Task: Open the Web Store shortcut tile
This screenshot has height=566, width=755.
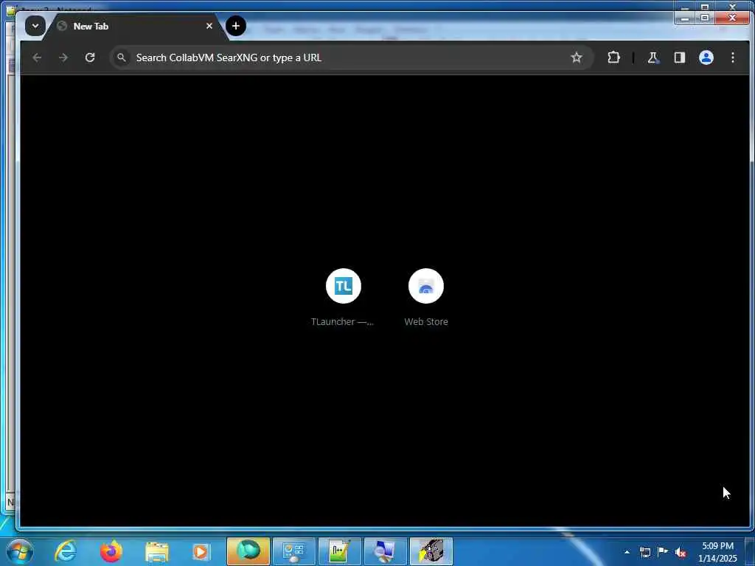Action: point(425,286)
